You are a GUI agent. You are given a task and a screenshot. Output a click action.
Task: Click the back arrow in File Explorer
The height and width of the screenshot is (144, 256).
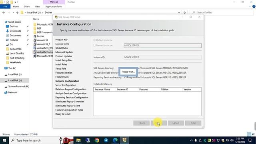pyautogui.click(x=4, y=12)
